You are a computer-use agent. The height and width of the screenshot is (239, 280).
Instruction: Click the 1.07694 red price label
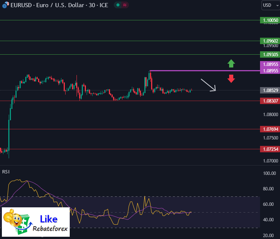point(269,129)
